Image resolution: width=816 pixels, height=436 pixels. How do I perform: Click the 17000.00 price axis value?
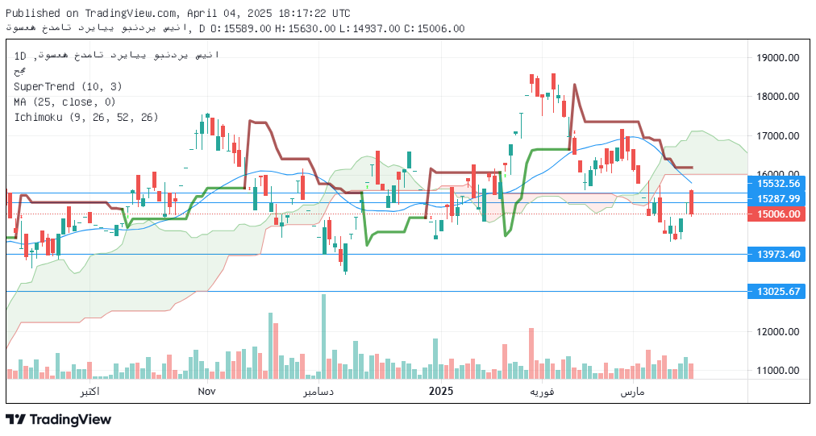pos(778,135)
